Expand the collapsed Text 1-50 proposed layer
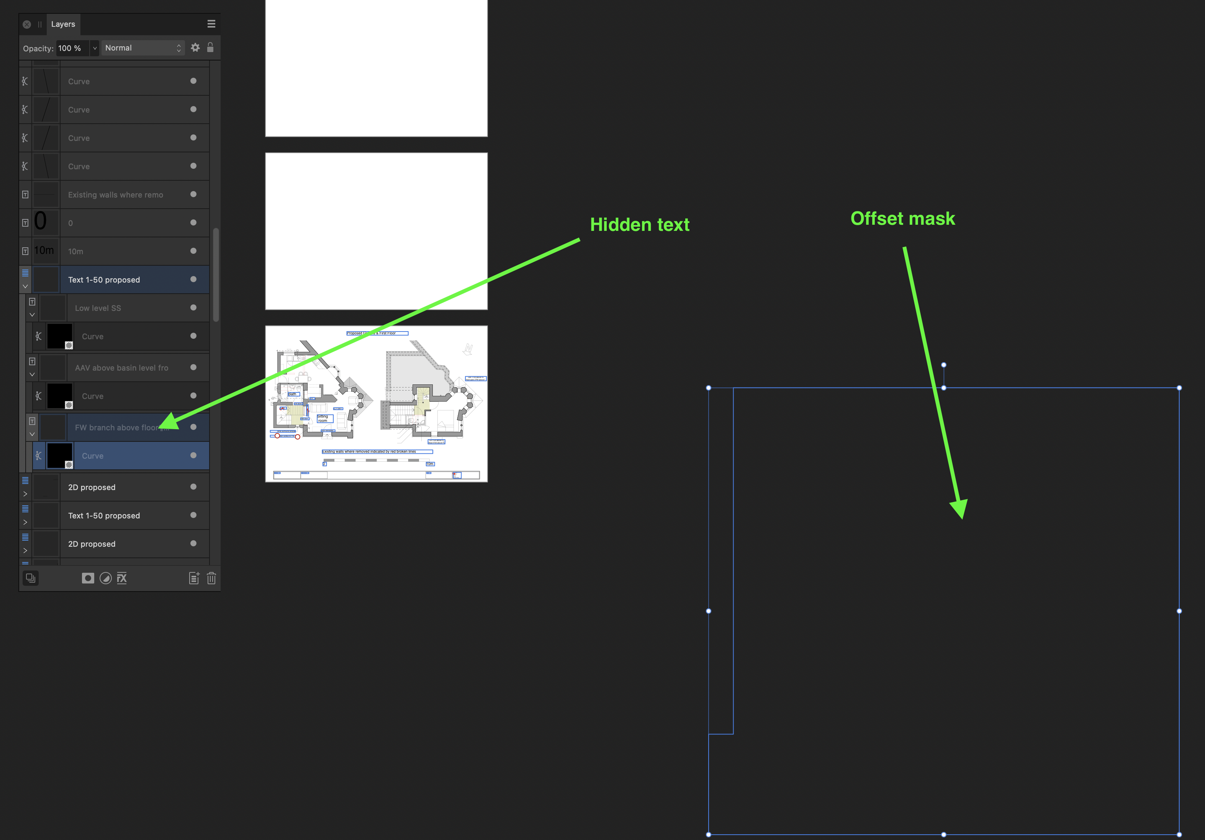 [25, 523]
